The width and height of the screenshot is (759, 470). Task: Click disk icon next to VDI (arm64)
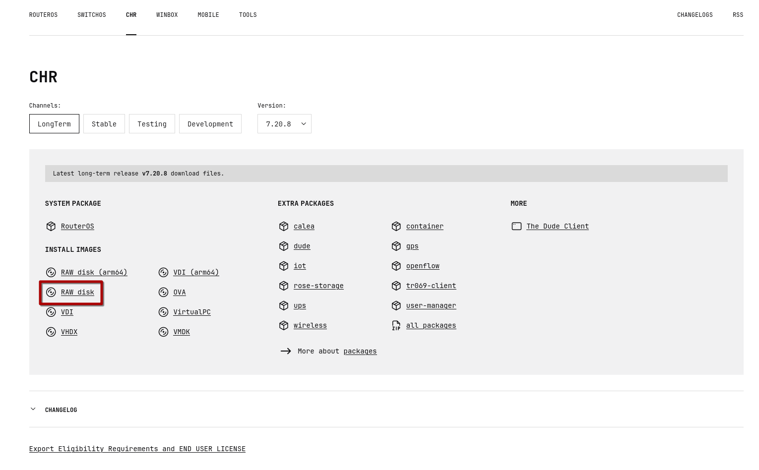tap(163, 272)
